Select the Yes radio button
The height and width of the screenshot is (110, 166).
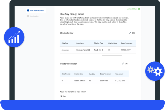point(61,96)
